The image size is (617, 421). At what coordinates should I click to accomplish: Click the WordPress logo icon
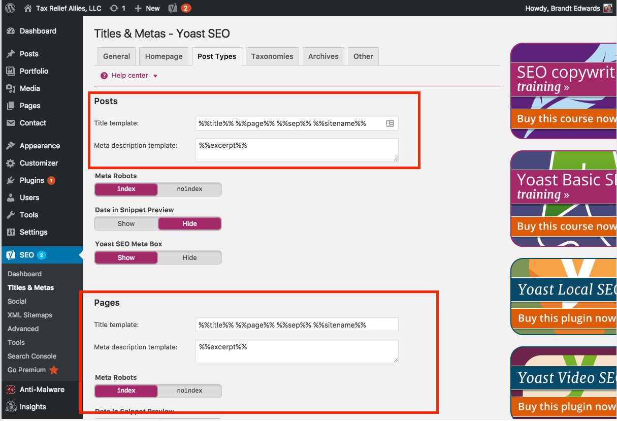coord(11,8)
